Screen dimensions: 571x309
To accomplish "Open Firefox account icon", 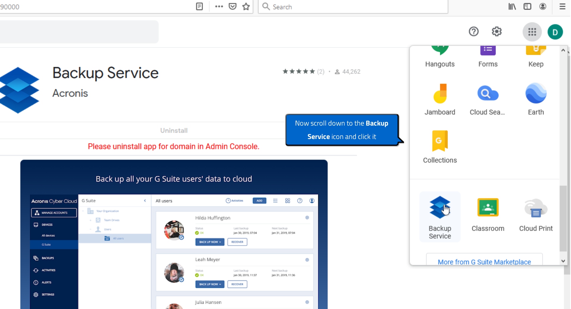I will tap(543, 6).
